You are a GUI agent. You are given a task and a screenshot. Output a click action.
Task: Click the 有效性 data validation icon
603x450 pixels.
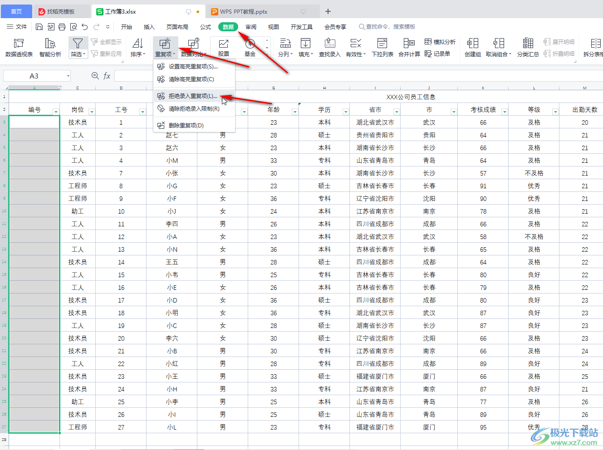[x=356, y=43]
